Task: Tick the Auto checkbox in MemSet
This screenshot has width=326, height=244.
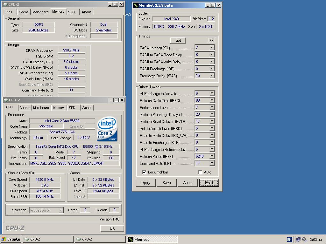Action: click(201, 172)
